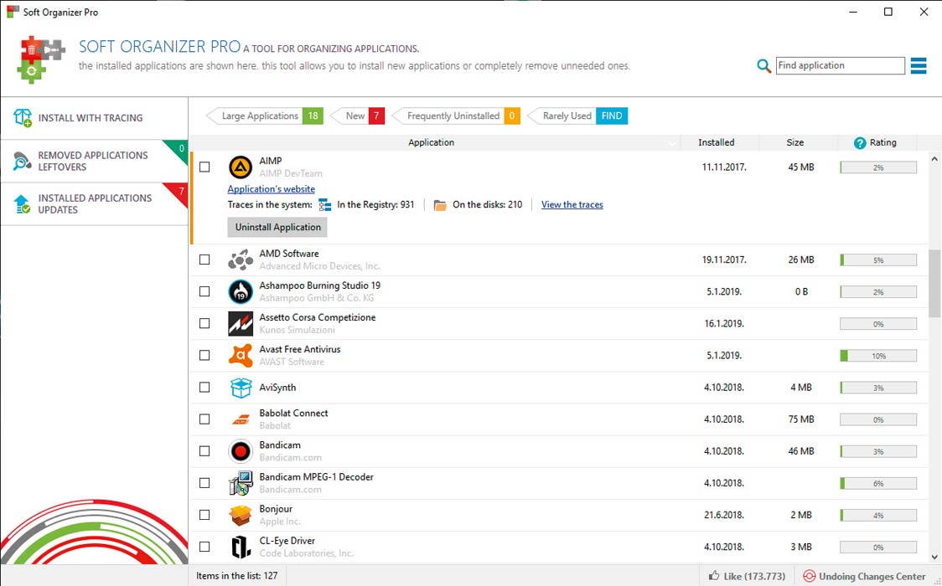Open Removed Applications Leftovers section
Screen dimensions: 942x586
(95, 162)
